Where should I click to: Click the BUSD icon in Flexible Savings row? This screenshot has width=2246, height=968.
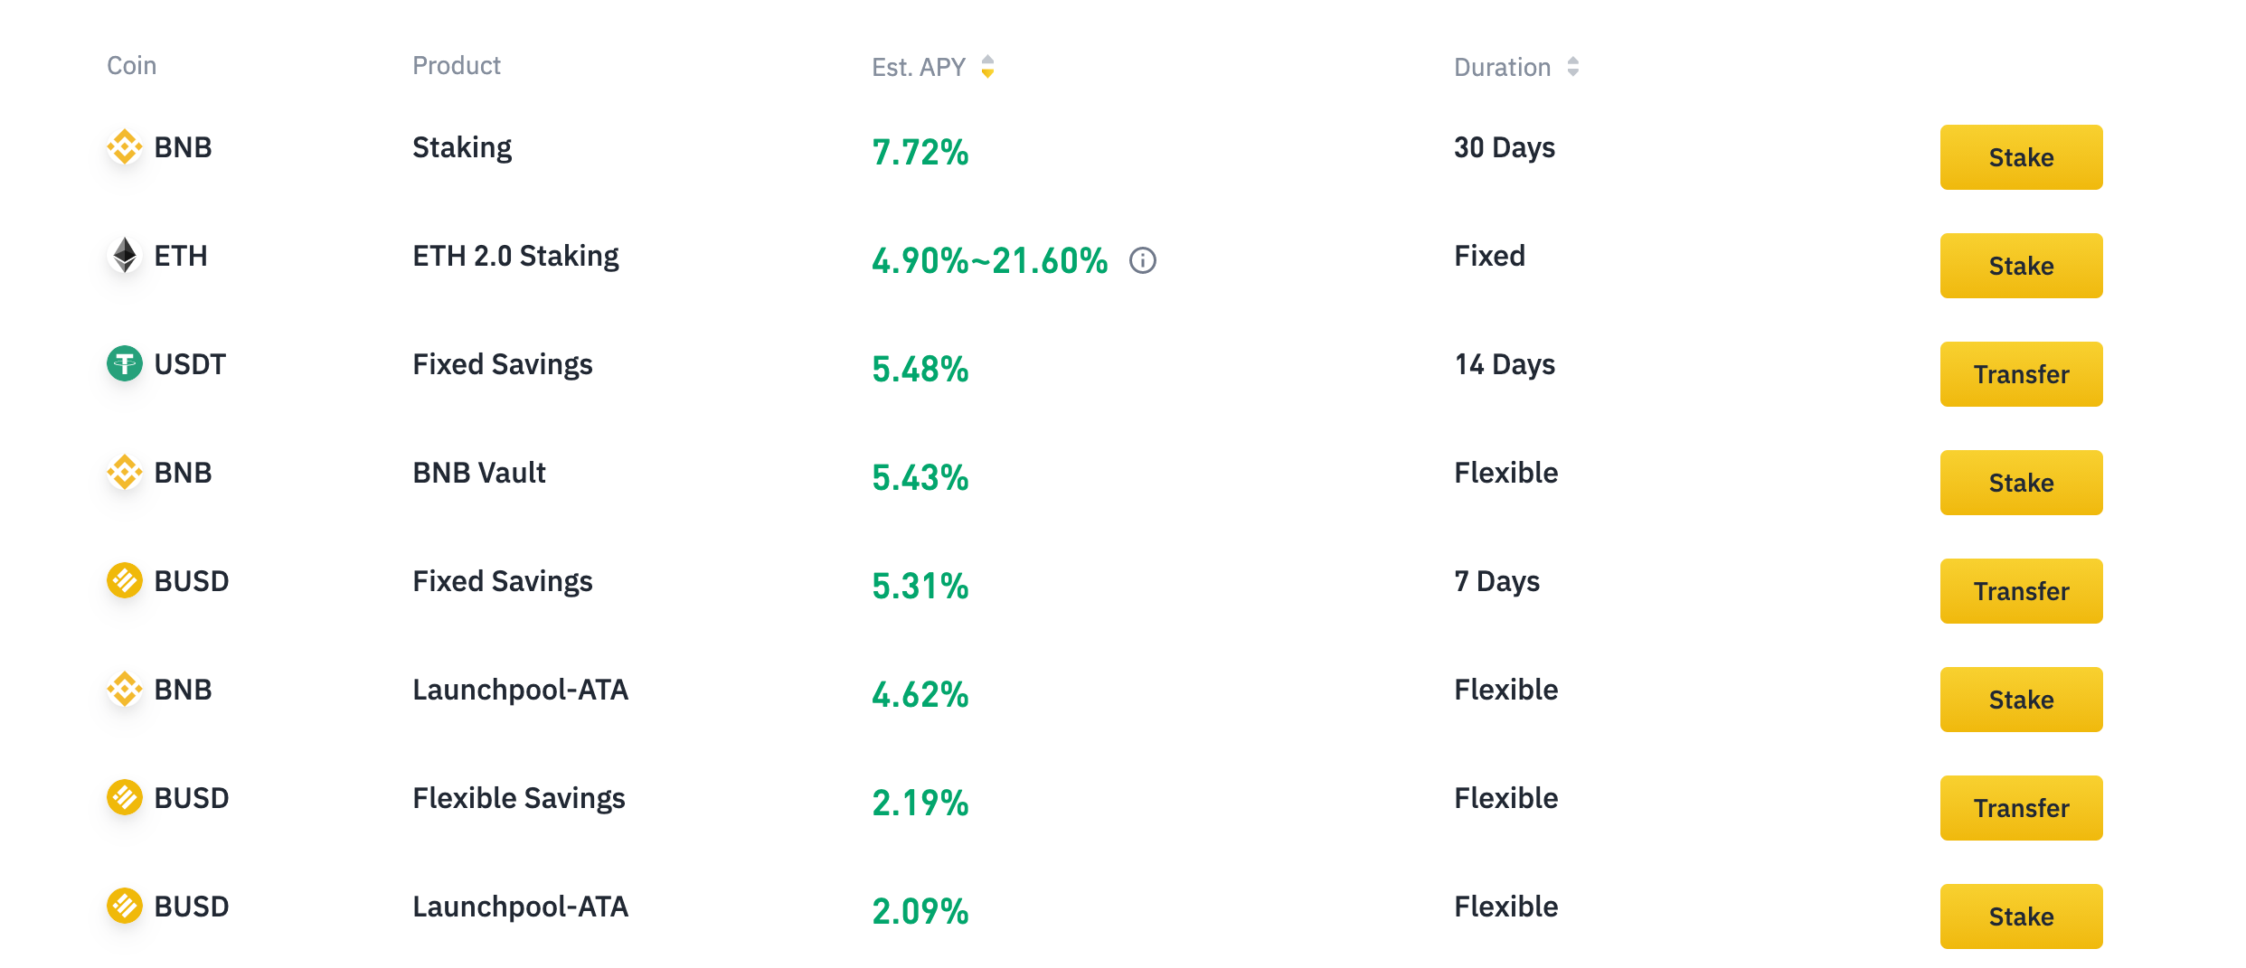125,797
